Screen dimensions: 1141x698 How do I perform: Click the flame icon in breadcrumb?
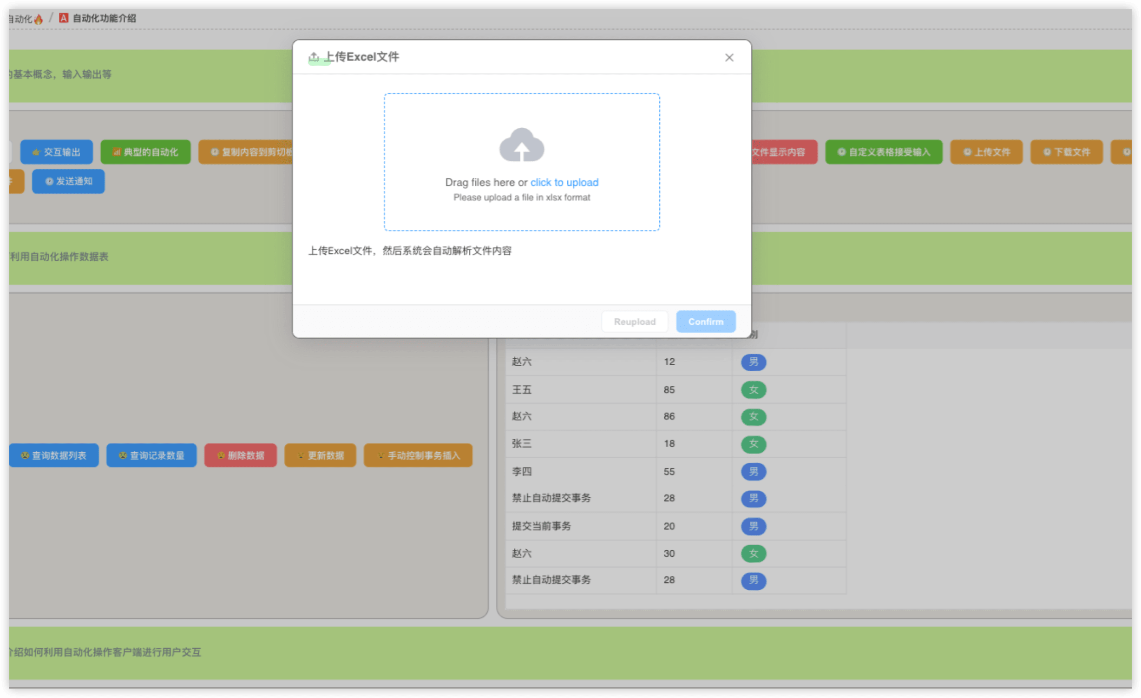pyautogui.click(x=39, y=19)
